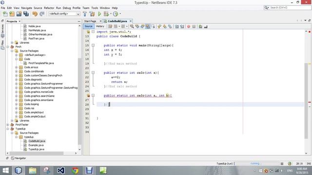Click the Undo arrow icon
Viewport: 312px width, 175px height.
point(35,14)
